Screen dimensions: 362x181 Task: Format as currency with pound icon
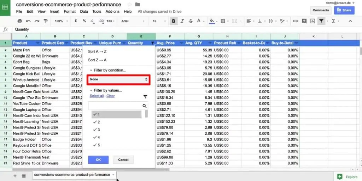point(76,21)
